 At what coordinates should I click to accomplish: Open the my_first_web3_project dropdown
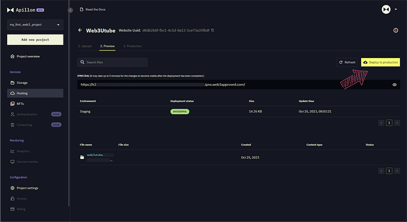(35, 24)
